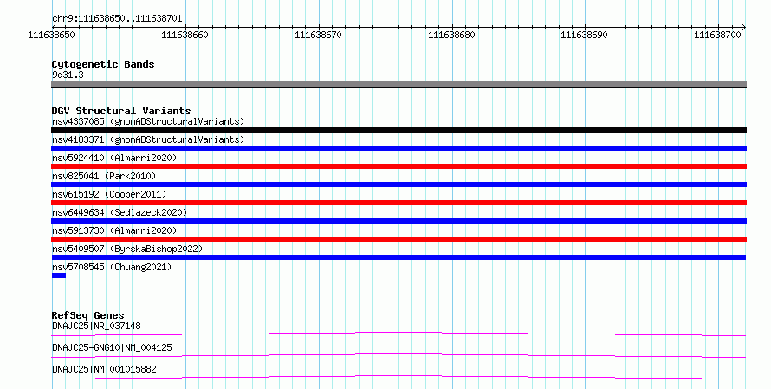
Task: Open the nsv615192 Cooper2011 label
Action: click(x=109, y=194)
